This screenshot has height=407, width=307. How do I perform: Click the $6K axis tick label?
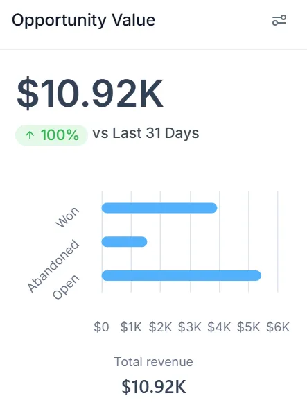tap(278, 327)
